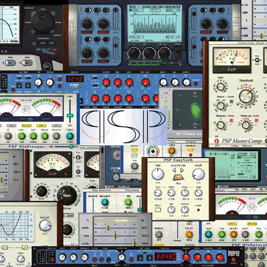Click the red power icon in MasterComp
The image size is (267, 267).
pos(216,141)
